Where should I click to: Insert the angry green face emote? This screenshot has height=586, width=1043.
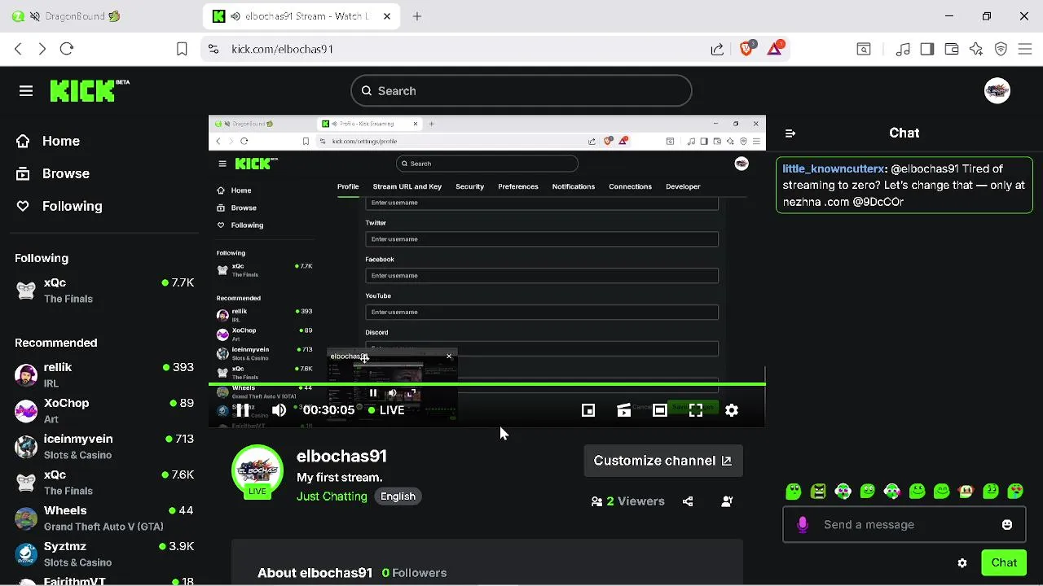(818, 491)
